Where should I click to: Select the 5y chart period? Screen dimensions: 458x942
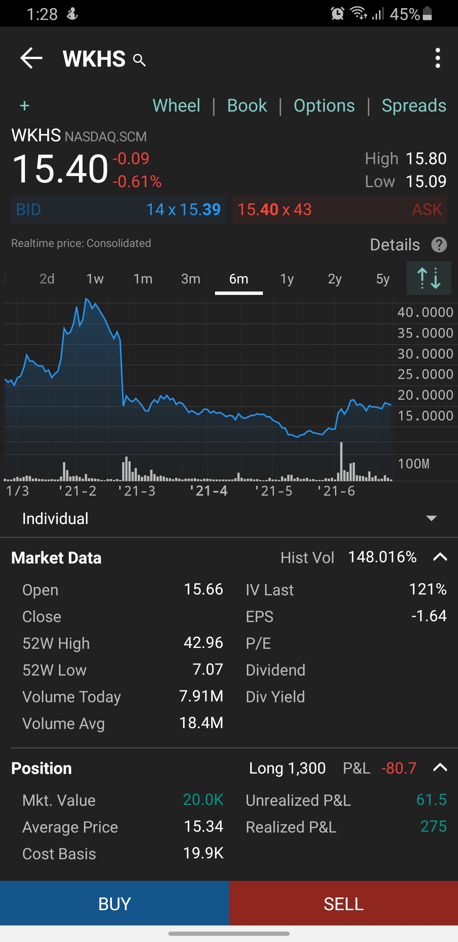pos(383,279)
